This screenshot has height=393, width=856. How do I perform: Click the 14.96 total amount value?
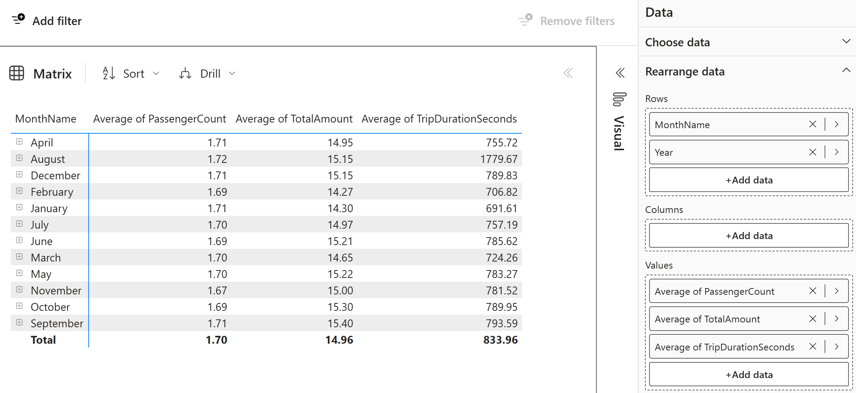point(339,340)
